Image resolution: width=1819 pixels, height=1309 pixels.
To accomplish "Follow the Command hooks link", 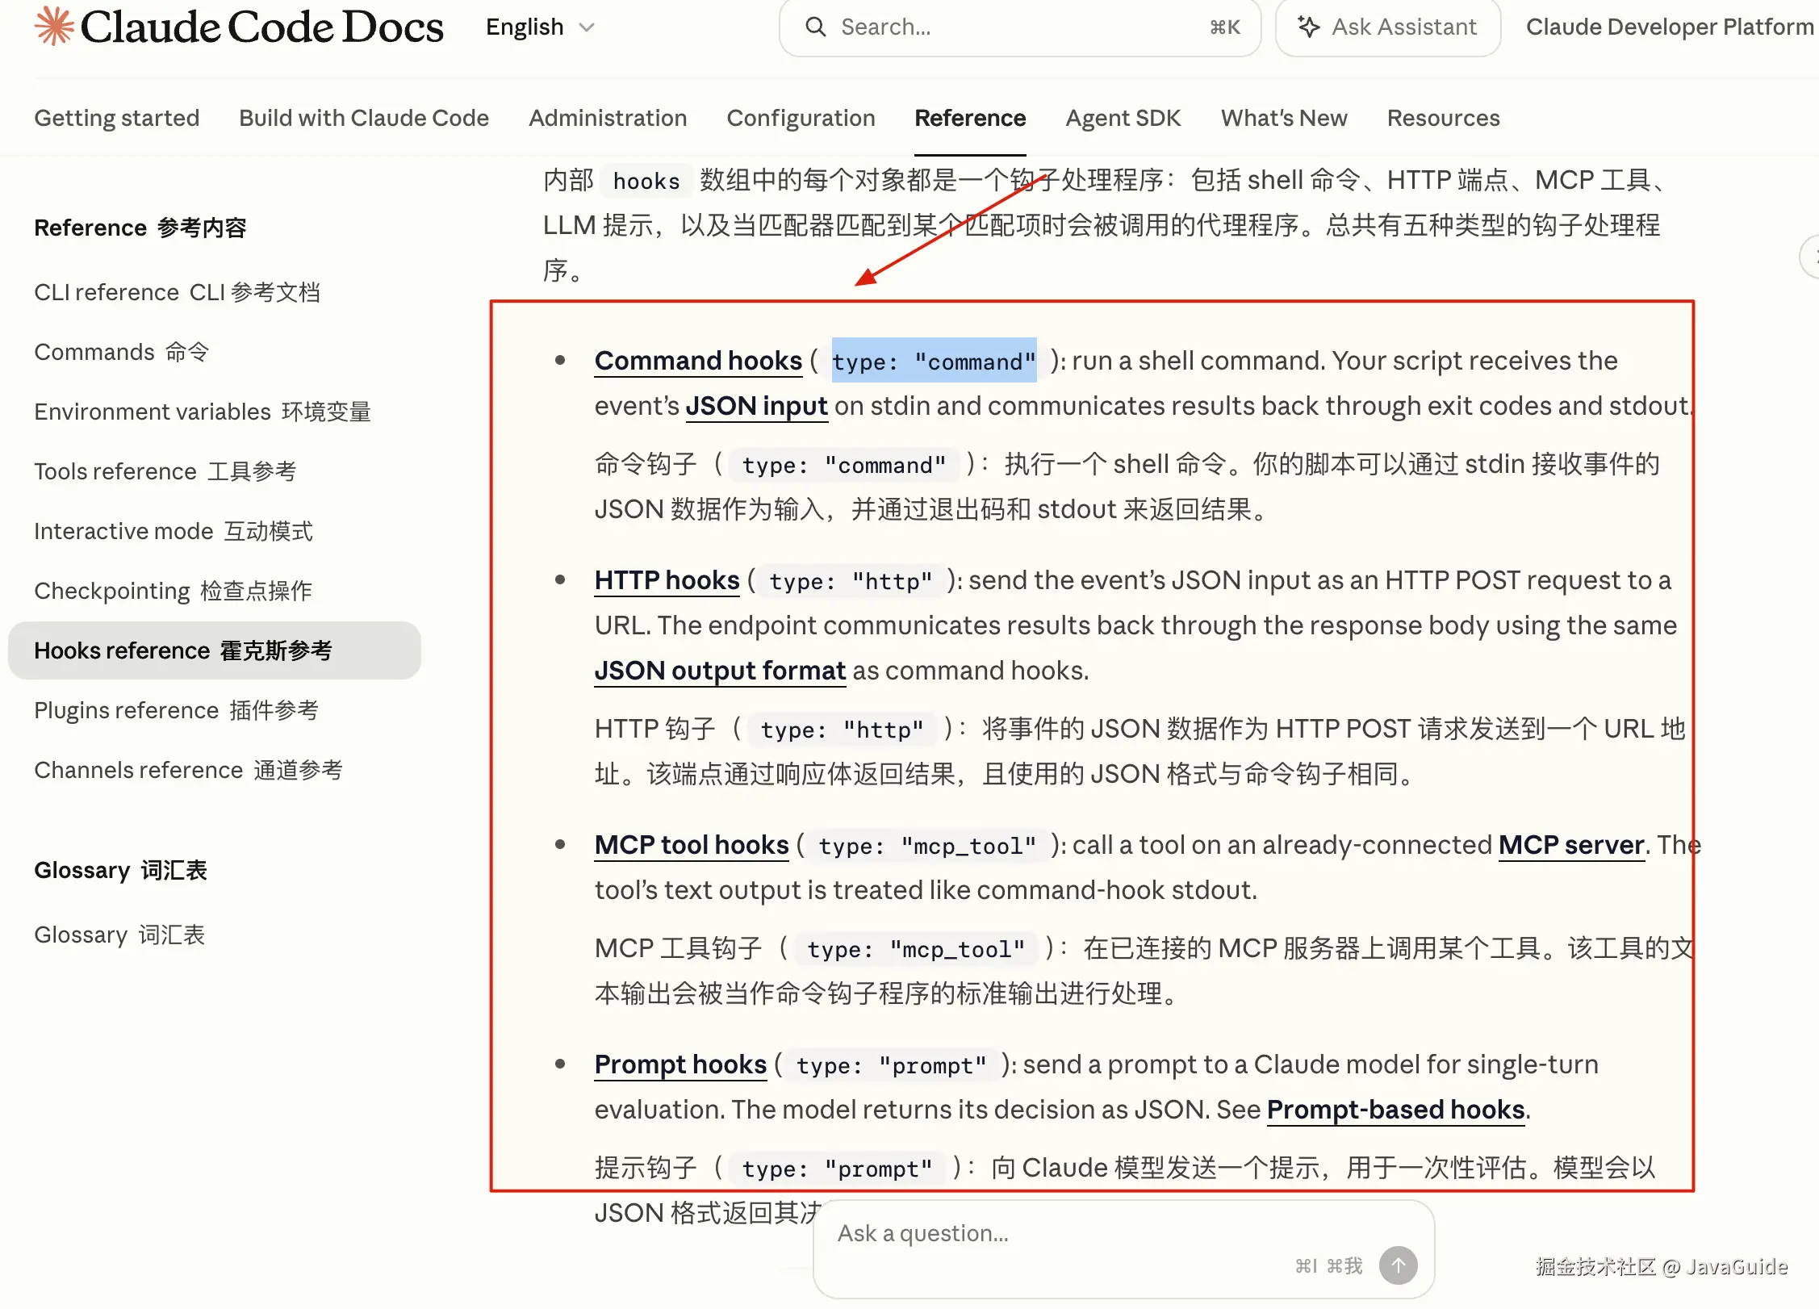I will 698,361.
